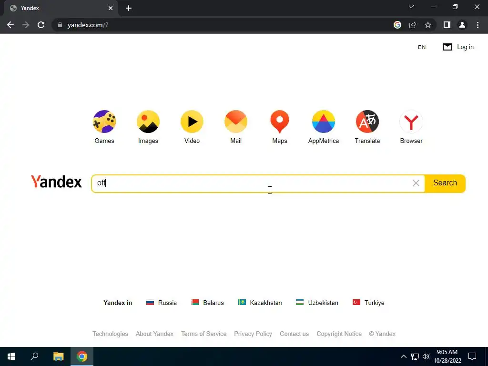Click the Google icon in address bar
The image size is (488, 366).
click(x=397, y=25)
